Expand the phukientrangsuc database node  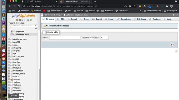(9, 39)
